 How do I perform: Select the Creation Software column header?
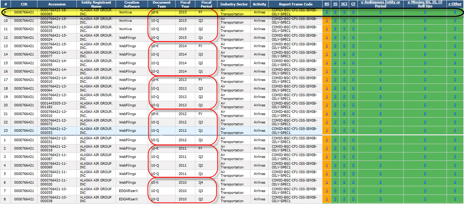click(132, 4)
